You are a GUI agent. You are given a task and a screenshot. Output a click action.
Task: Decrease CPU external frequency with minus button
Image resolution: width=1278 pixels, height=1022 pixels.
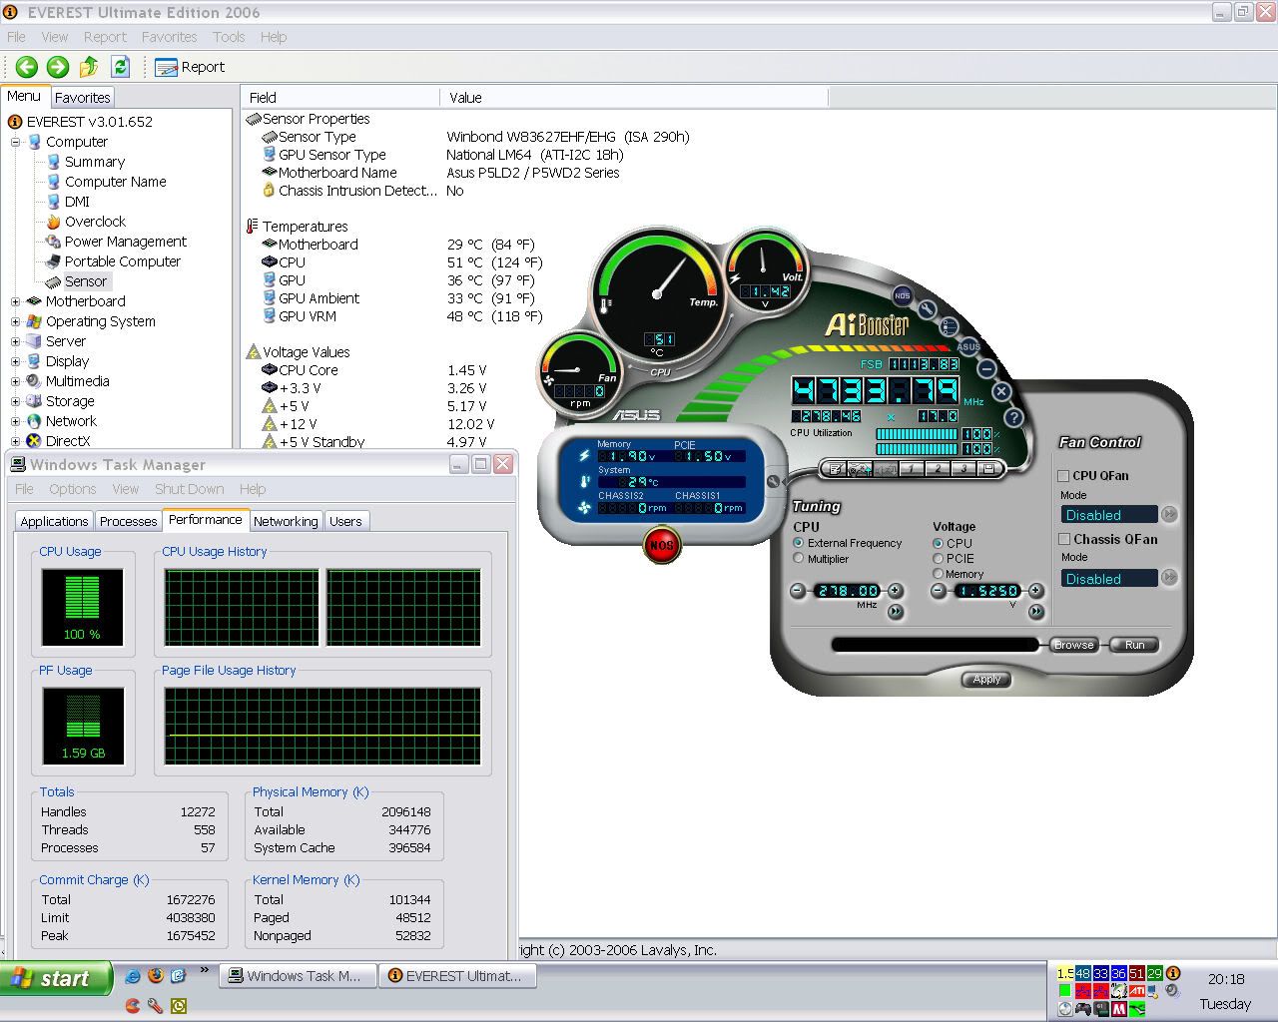tap(798, 591)
